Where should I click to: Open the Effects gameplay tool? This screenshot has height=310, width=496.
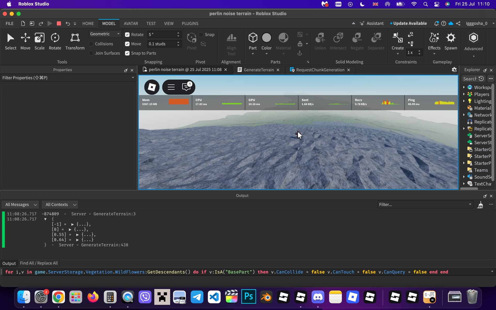(434, 41)
